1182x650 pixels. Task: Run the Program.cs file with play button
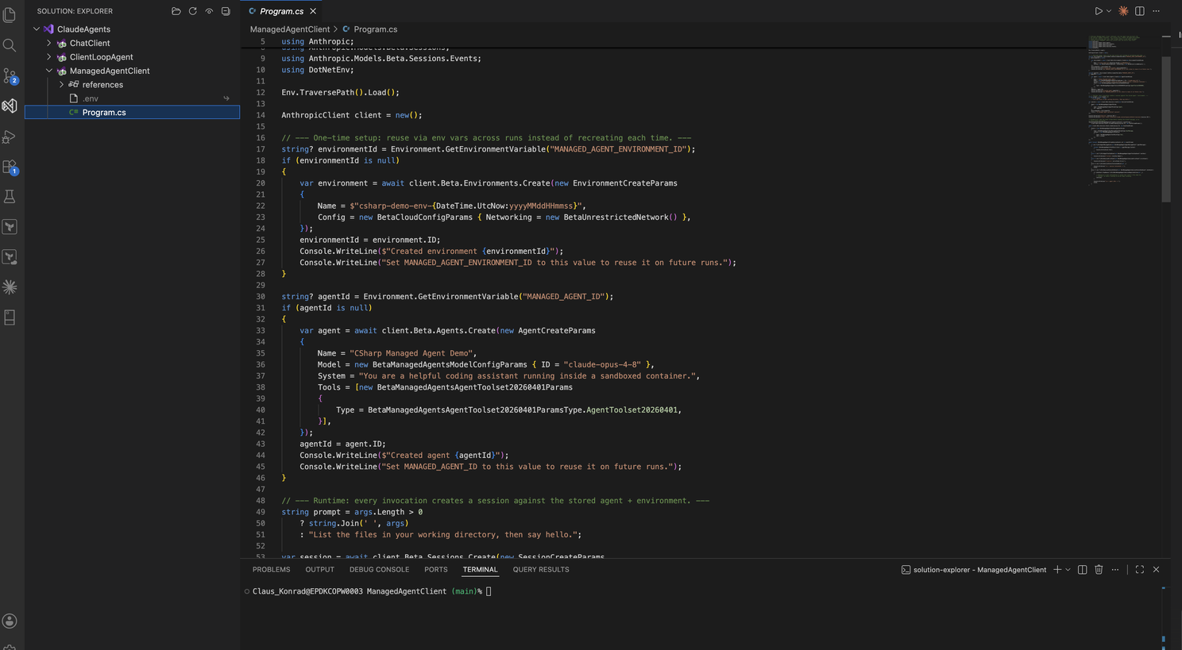[1098, 11]
